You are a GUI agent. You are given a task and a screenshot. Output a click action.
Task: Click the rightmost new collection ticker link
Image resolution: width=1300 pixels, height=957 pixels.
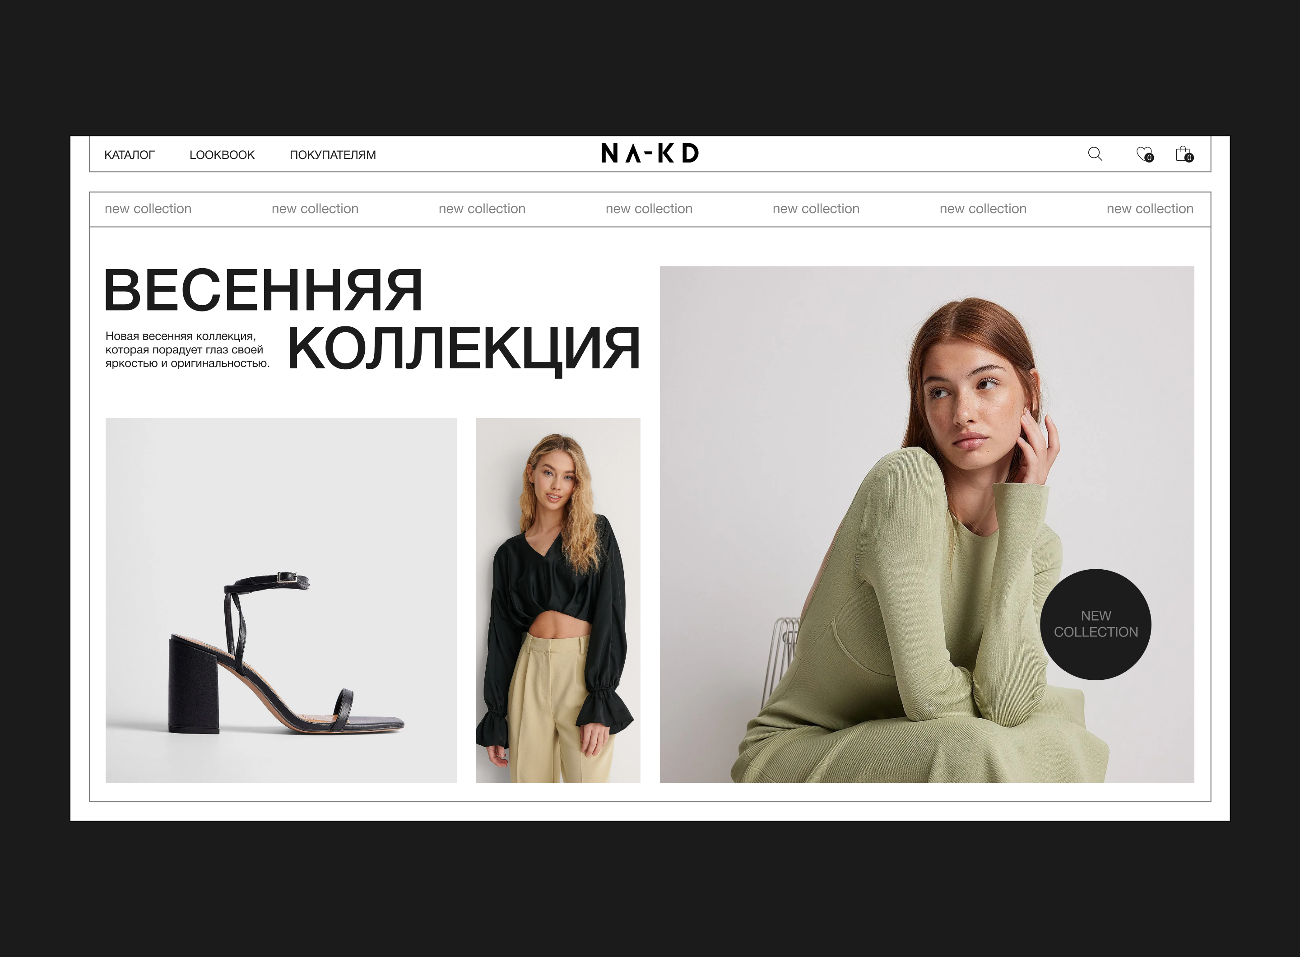point(1150,209)
